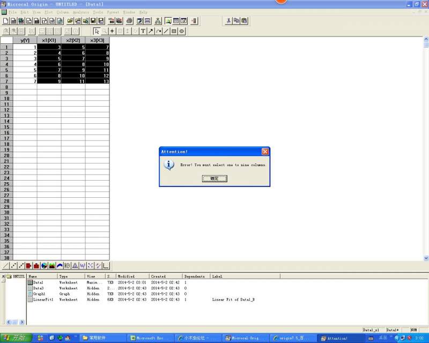This screenshot has width=429, height=343.
Task: Select worksheet row header 8
Action: coord(6,87)
